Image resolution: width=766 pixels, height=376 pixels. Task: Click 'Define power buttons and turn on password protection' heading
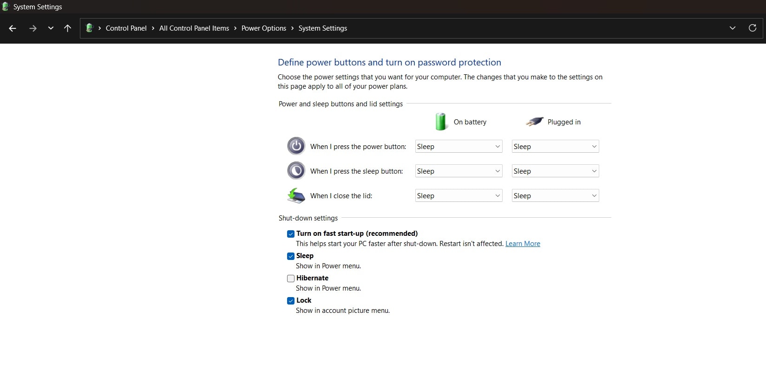tap(389, 62)
